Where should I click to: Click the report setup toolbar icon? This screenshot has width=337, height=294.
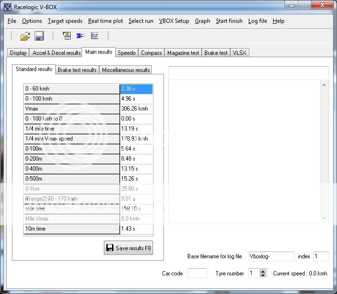click(67, 35)
